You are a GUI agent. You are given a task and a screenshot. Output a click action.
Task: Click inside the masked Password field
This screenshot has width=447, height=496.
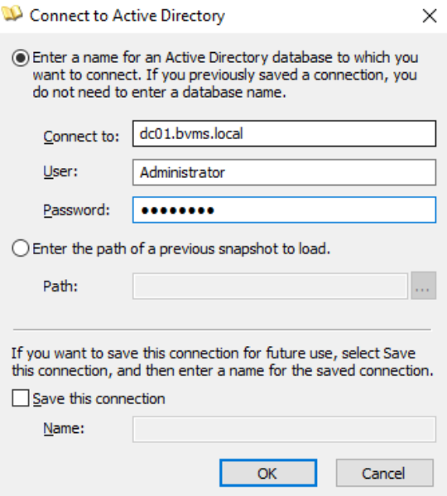284,209
